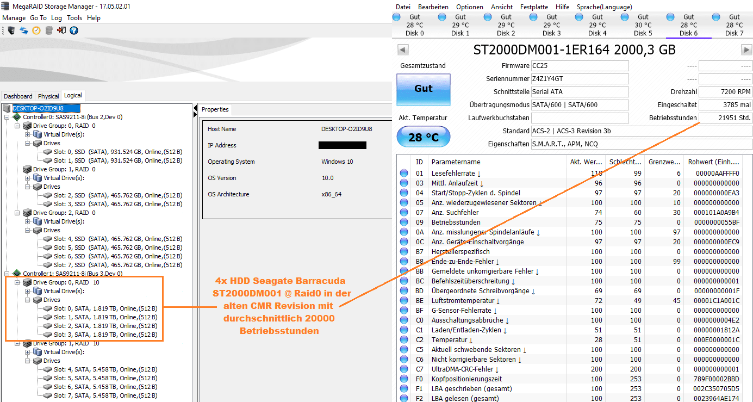Click status circle for Lesefehlerrate row
753x402 pixels.
pos(404,174)
